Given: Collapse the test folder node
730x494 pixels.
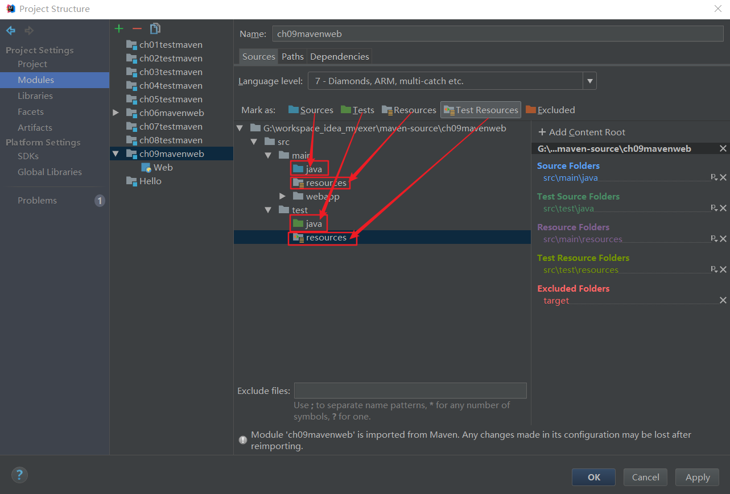Looking at the screenshot, I should pyautogui.click(x=267, y=210).
